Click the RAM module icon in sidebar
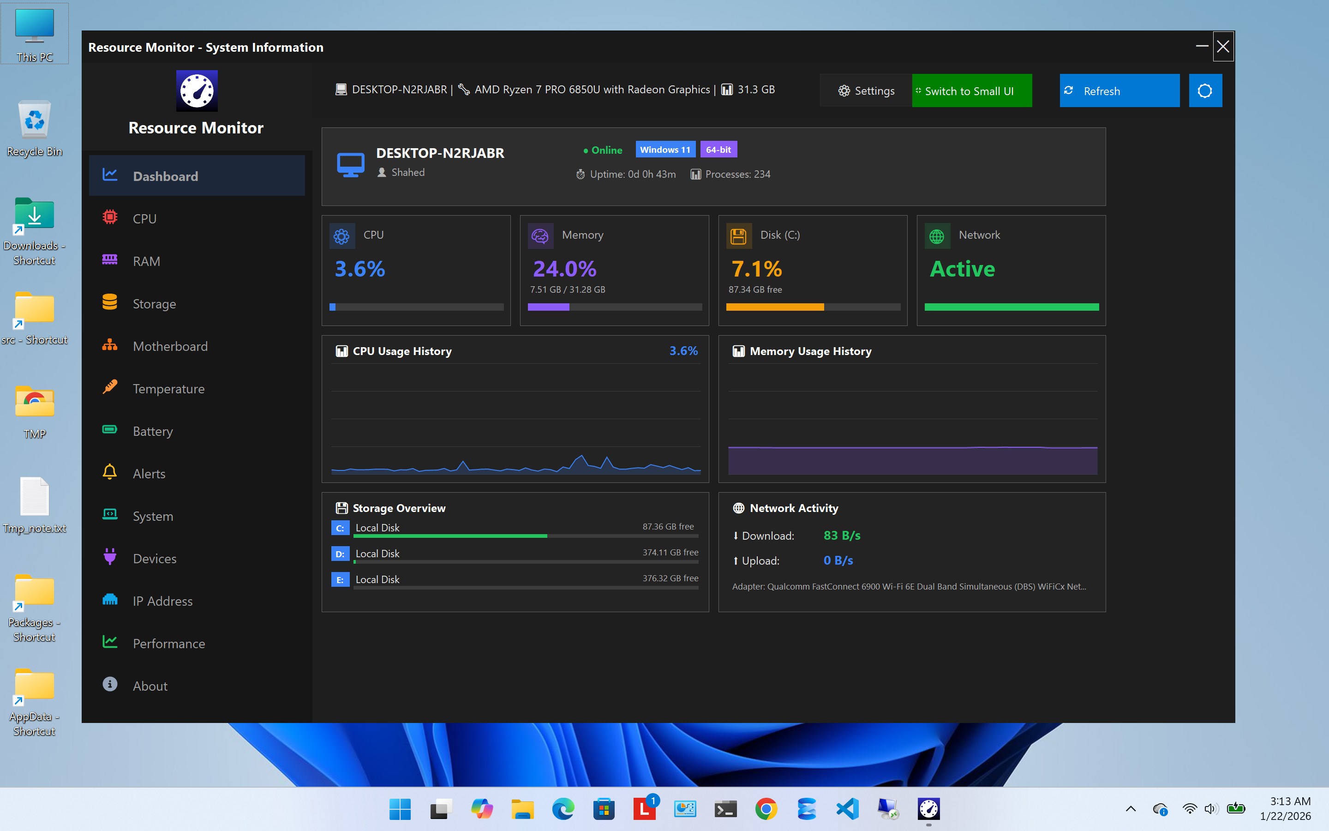Image resolution: width=1329 pixels, height=831 pixels. coord(110,260)
